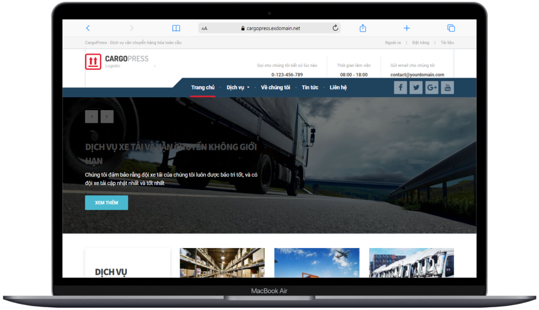The image size is (539, 310).
Task: Open the Về chúng tôi menu item
Action: [275, 87]
